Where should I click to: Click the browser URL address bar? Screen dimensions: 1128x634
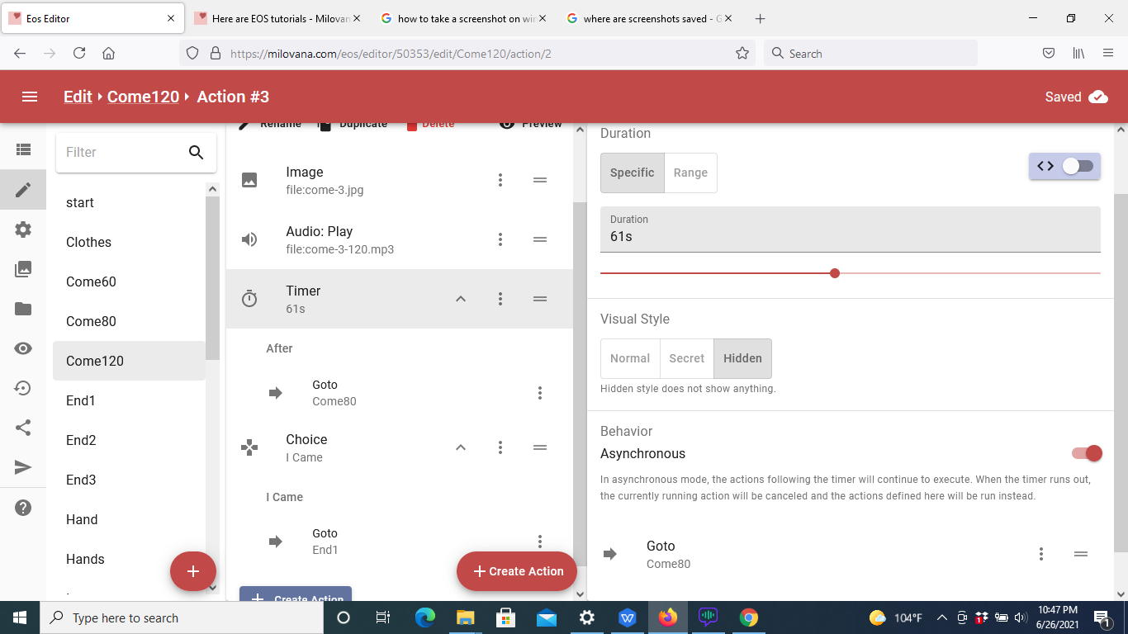(479, 53)
